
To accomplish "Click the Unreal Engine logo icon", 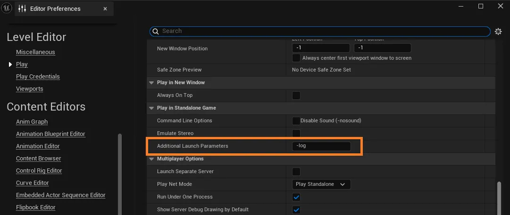I will (x=7, y=8).
